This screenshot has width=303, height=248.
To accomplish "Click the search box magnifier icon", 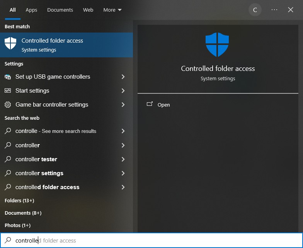I will [x=8, y=240].
